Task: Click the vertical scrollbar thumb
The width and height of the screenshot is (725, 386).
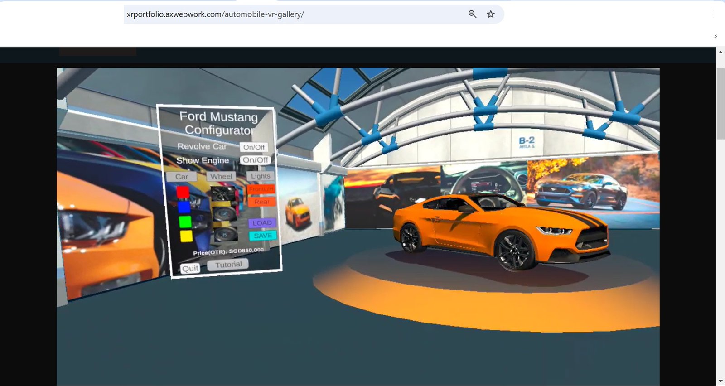Action: click(x=720, y=104)
